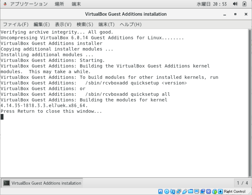This screenshot has height=195, width=252.
Task: Click the display settings status icon
Action: [x=197, y=191]
